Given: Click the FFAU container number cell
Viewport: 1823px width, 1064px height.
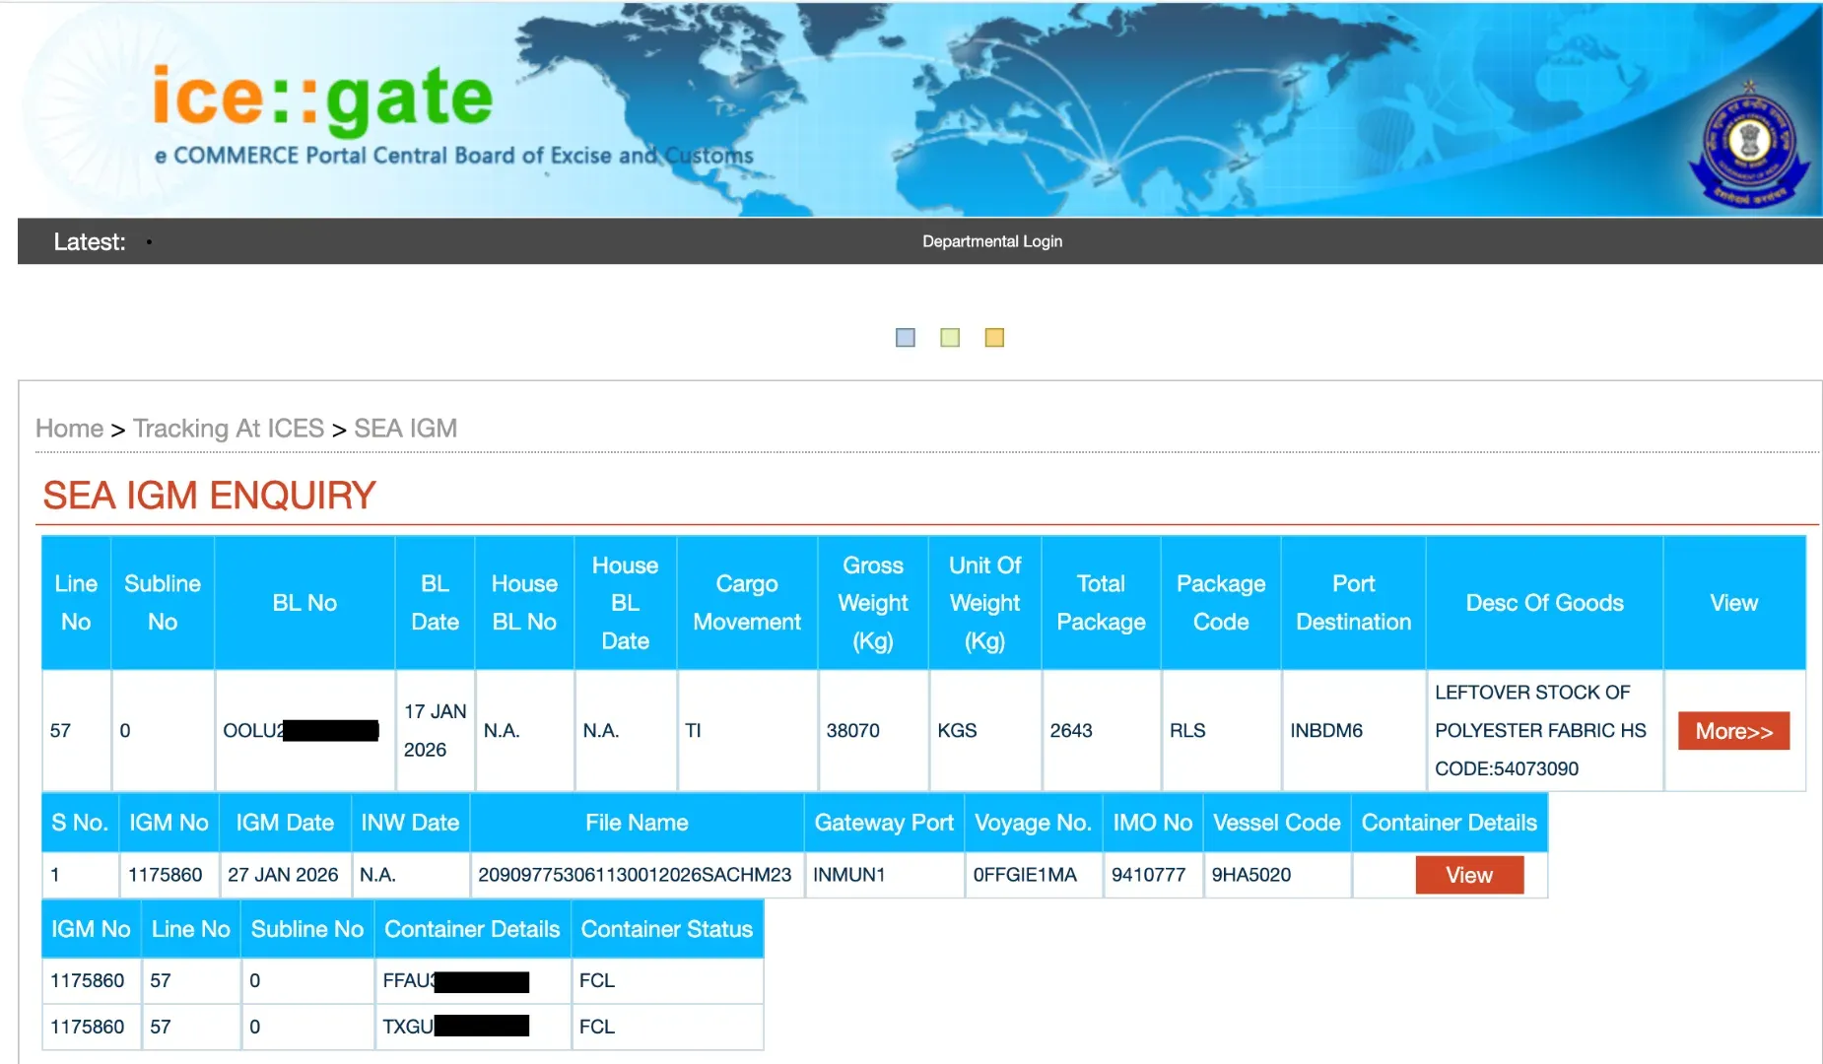Looking at the screenshot, I should (x=455, y=980).
